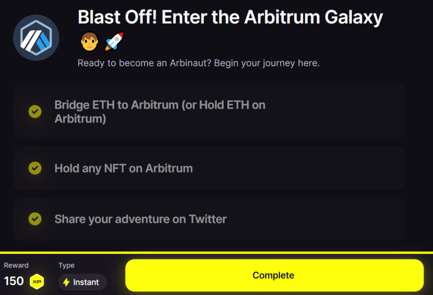This screenshot has width=433, height=295.
Task: Click the lightning bolt icon
Action: 66,282
